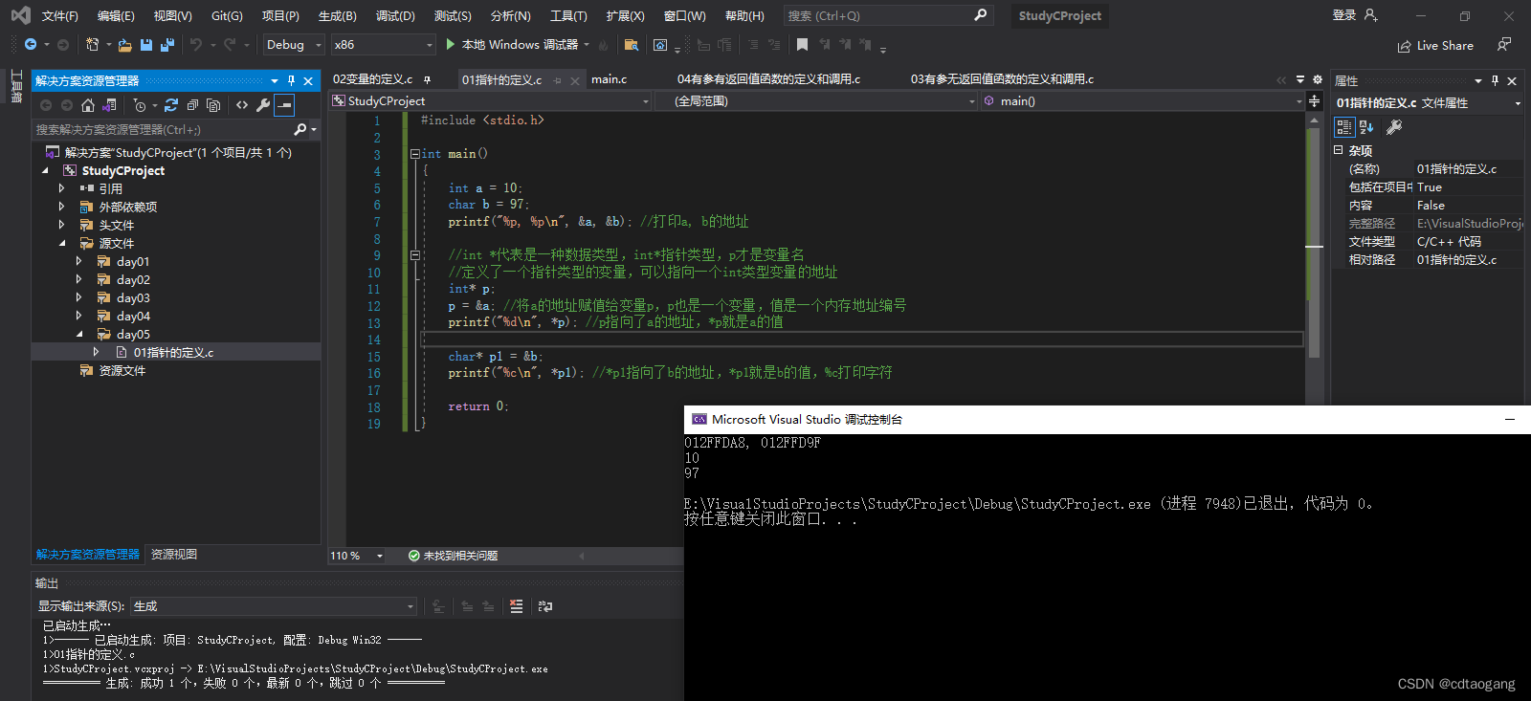Click the editor window settings gear icon
The image size is (1531, 701).
coord(1318,80)
